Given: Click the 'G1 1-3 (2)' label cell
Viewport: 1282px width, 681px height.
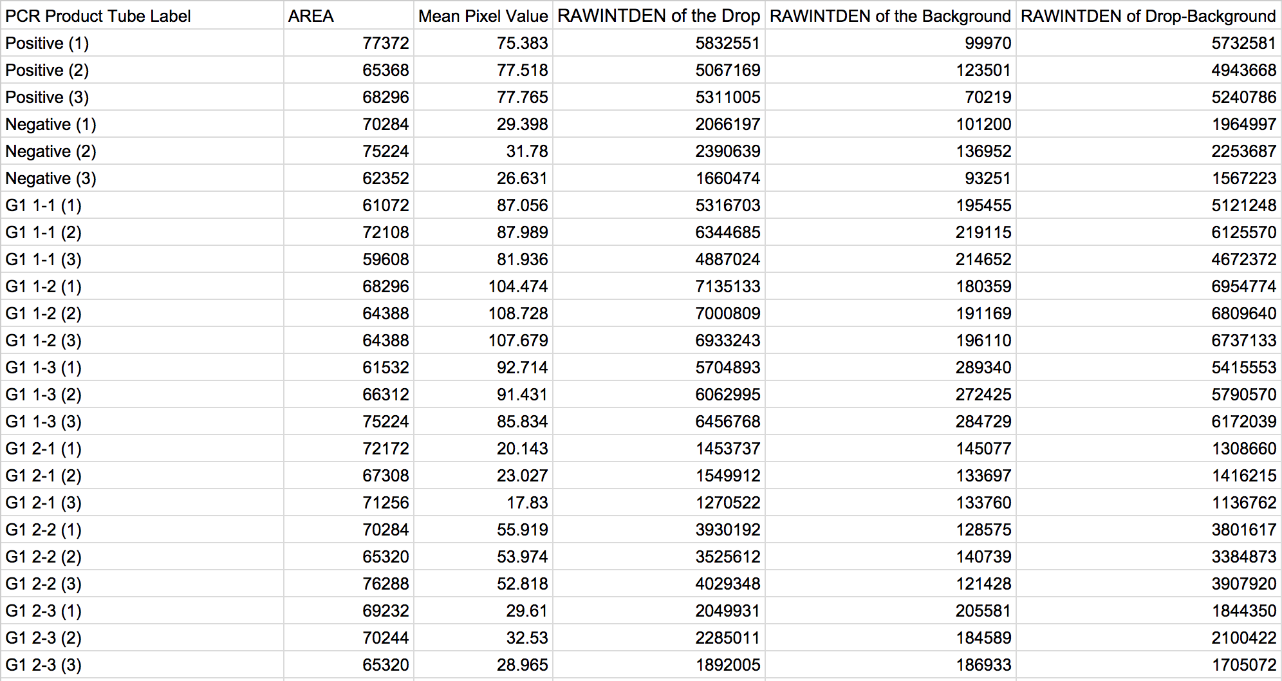Looking at the screenshot, I should pyautogui.click(x=44, y=395).
